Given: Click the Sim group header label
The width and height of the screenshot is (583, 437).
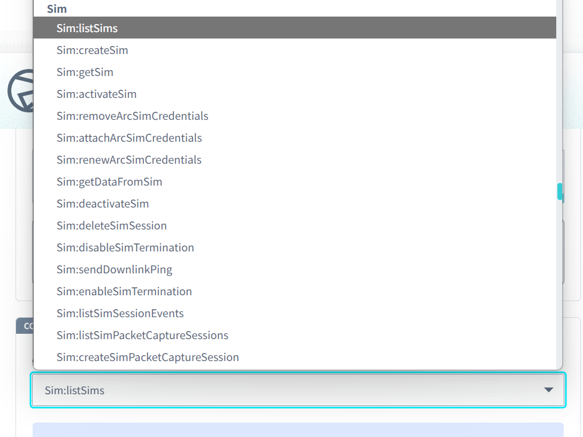Looking at the screenshot, I should pyautogui.click(x=57, y=9).
